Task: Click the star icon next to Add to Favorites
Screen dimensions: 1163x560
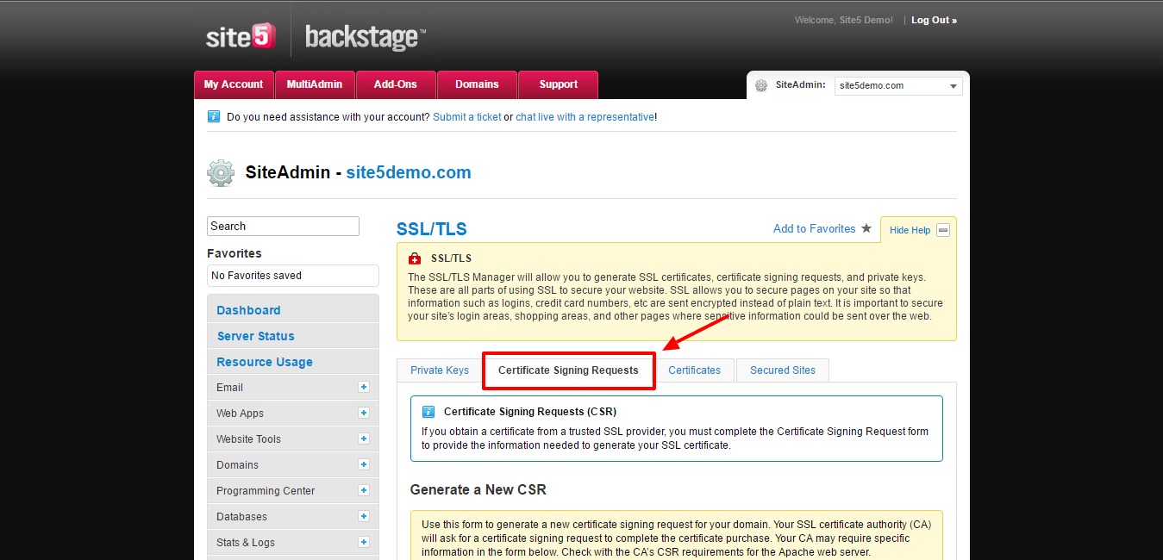Action: pyautogui.click(x=866, y=228)
